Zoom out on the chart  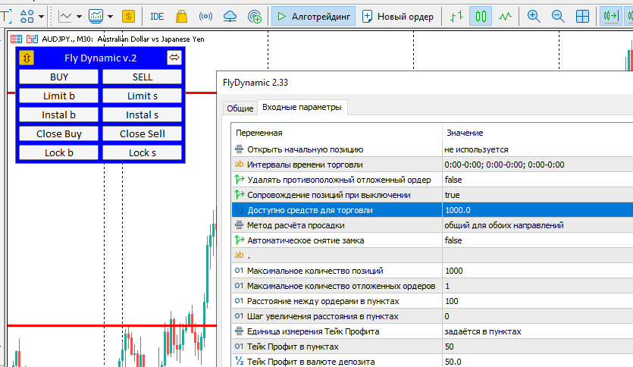coord(558,16)
